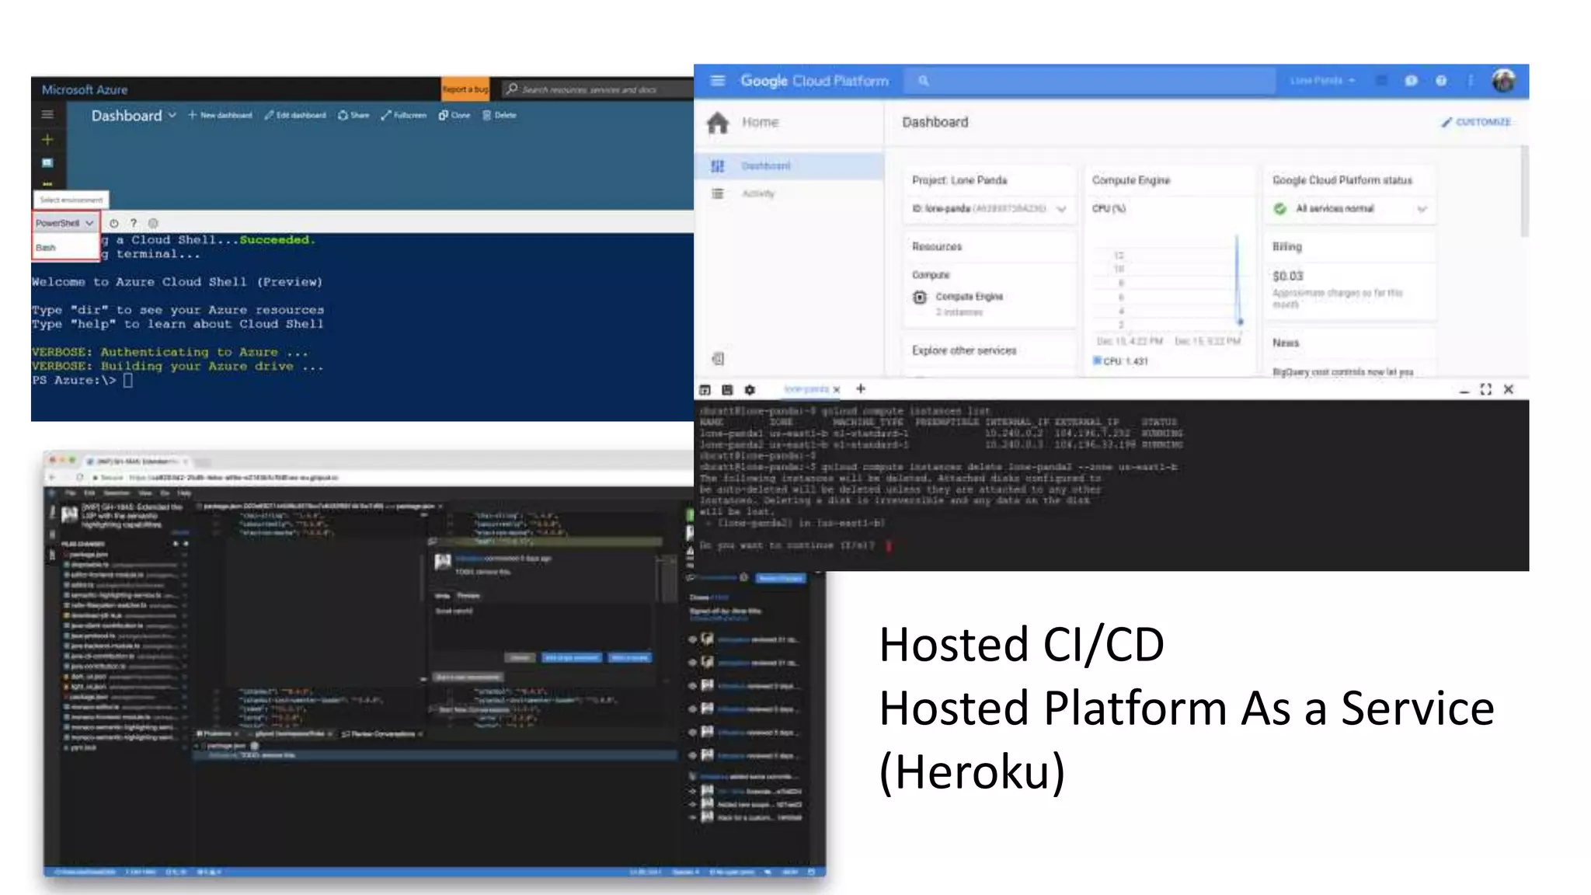This screenshot has height=895, width=1591.
Task: Open the GCP header three-dot menu
Action: coord(1471,81)
